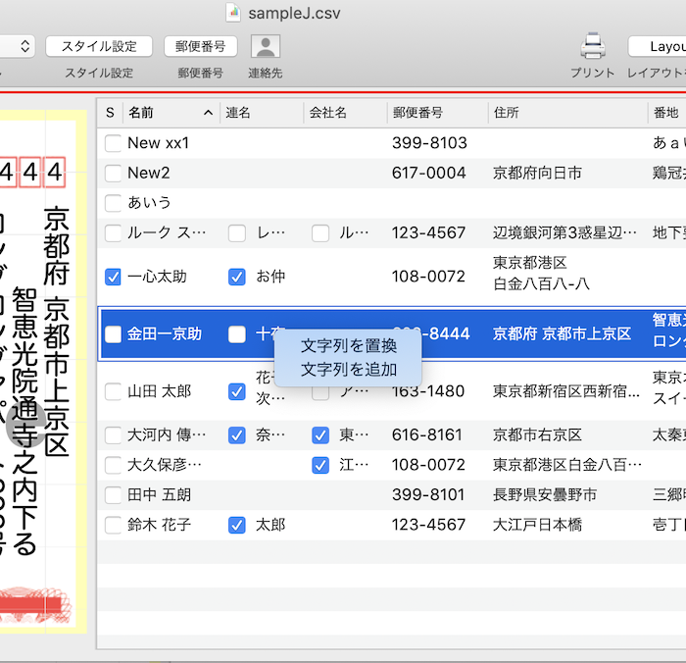686x663 pixels.
Task: Check the S box for 金田一京助
Action: click(113, 334)
